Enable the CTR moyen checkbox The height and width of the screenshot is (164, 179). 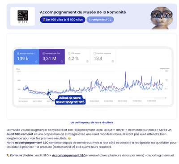coord(69,53)
